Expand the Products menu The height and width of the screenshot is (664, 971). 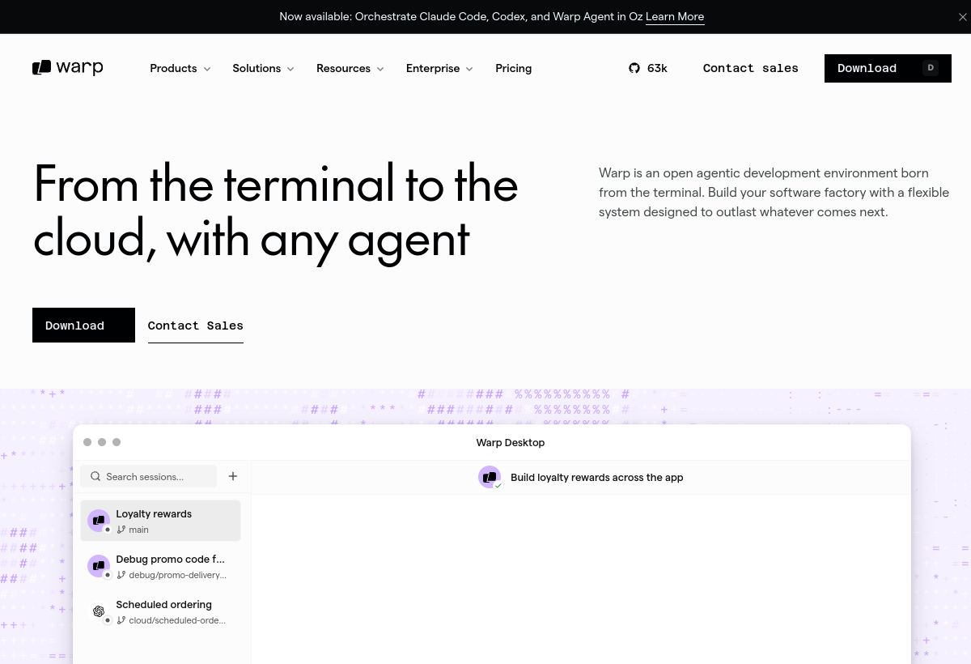coord(180,68)
